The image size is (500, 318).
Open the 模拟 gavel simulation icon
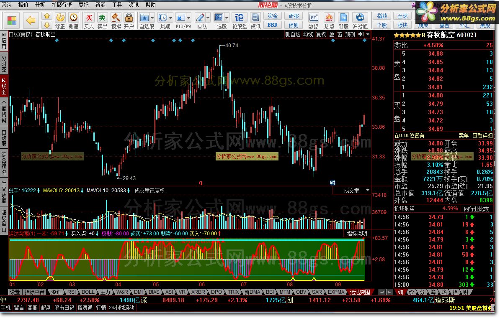[116, 18]
